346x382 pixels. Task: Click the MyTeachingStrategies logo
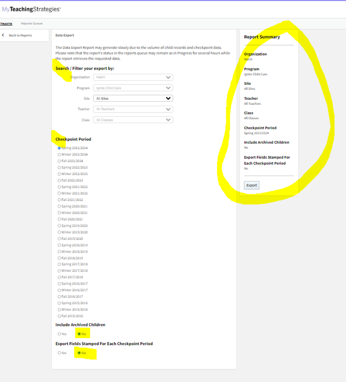point(31,9)
